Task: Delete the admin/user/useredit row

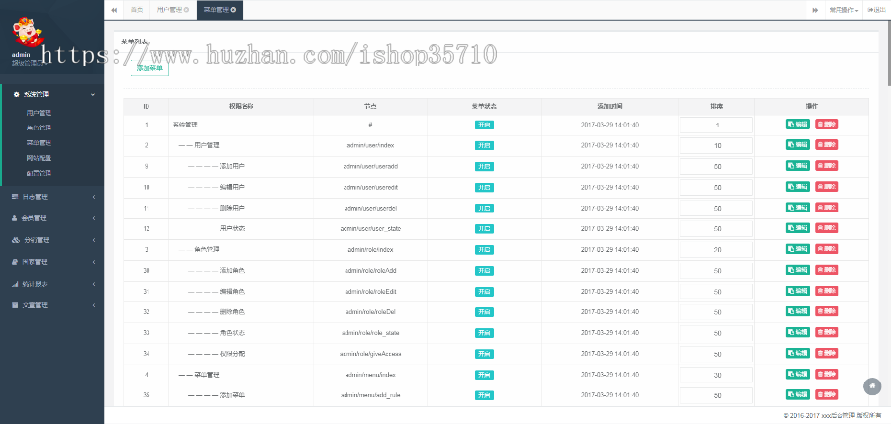Action: [827, 186]
